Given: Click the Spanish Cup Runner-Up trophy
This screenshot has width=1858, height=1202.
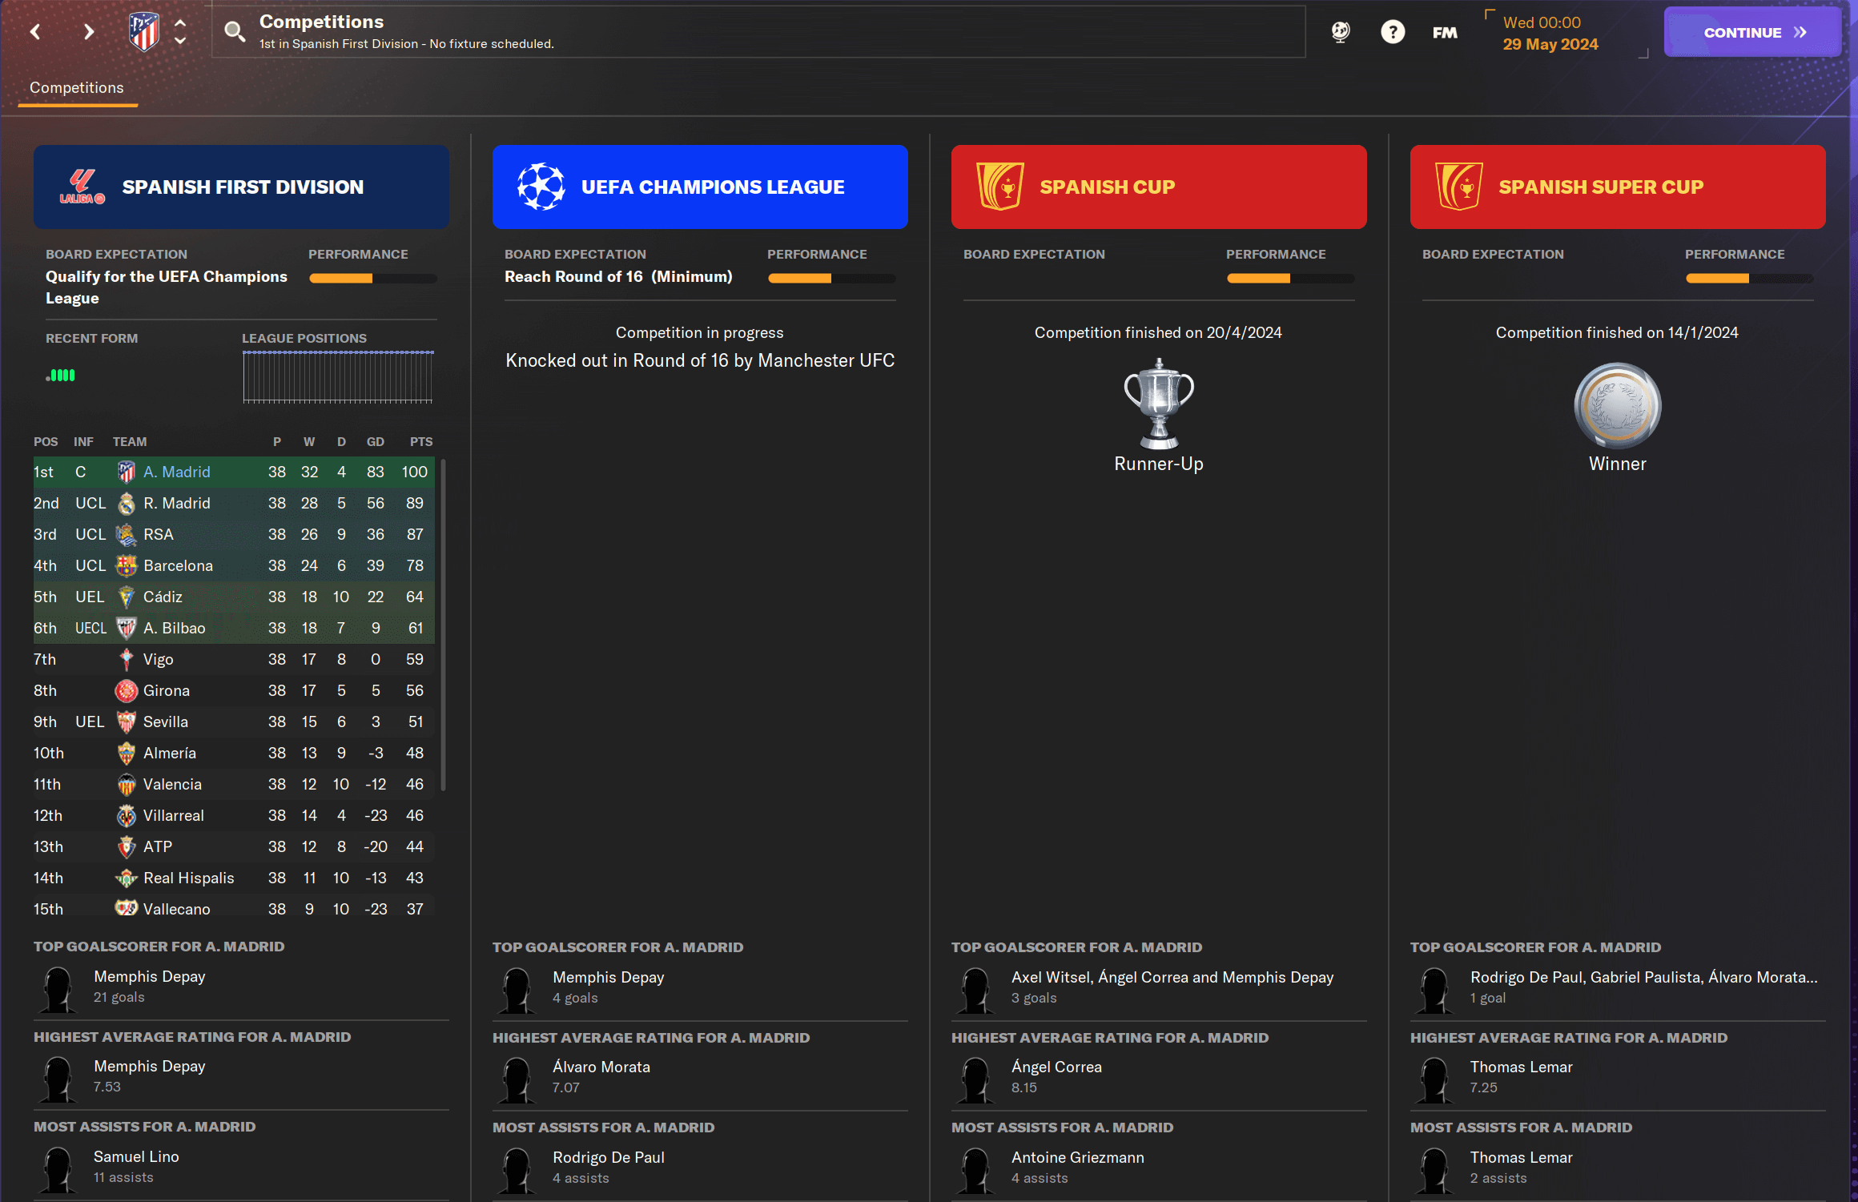Looking at the screenshot, I should [x=1159, y=404].
